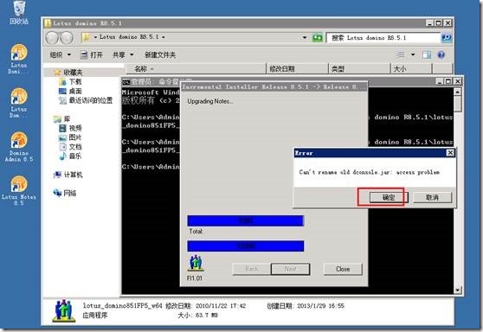The image size is (483, 332).
Task: Select Pictures (图片) library in sidebar
Action: pyautogui.click(x=70, y=137)
